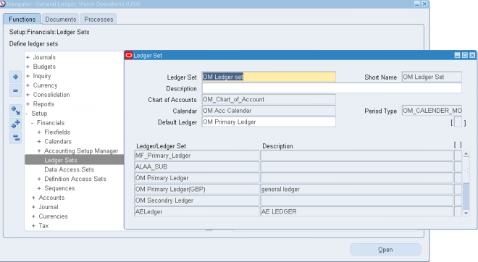
Task: Click the 'general ledger' description cell
Action: [356, 189]
